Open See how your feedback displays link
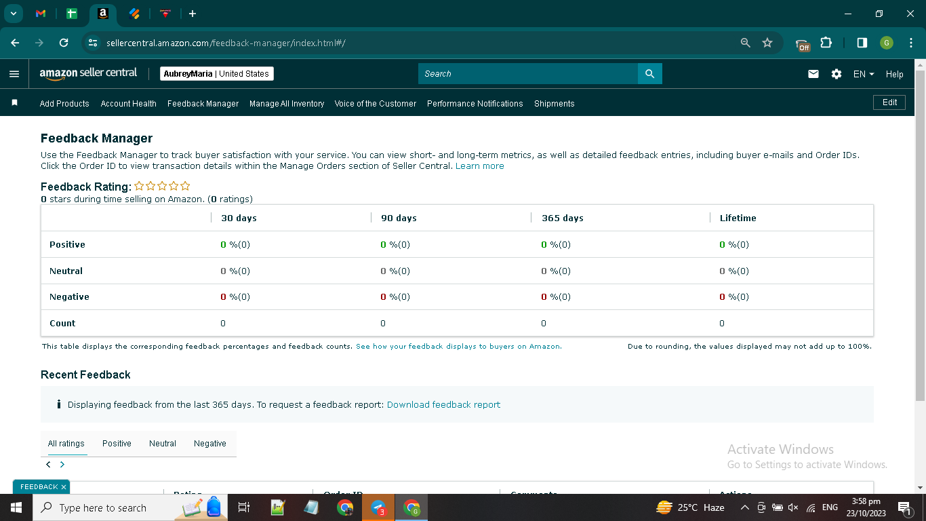The image size is (926, 521). [459, 346]
